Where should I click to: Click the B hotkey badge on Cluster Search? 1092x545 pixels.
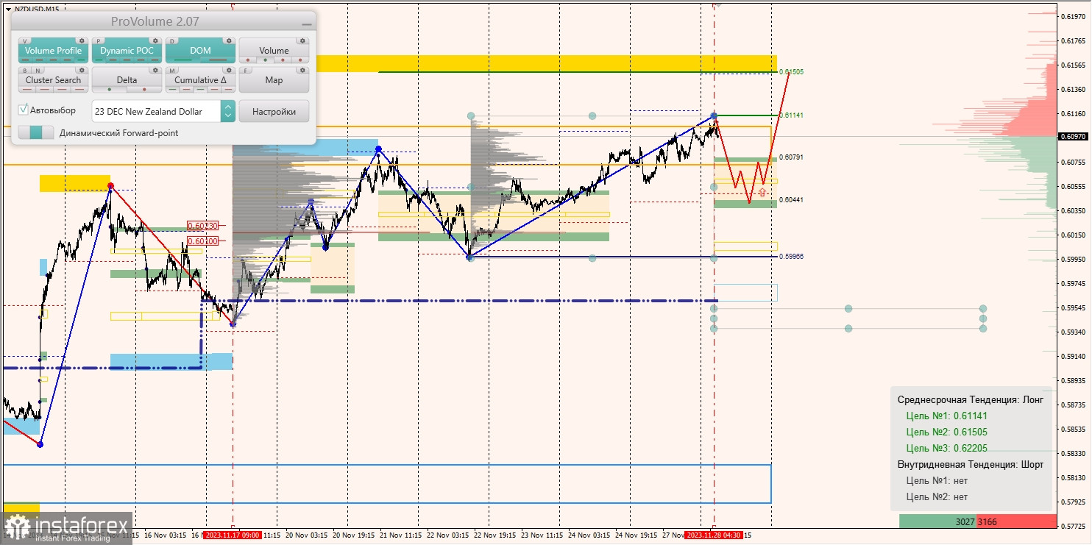coord(26,71)
